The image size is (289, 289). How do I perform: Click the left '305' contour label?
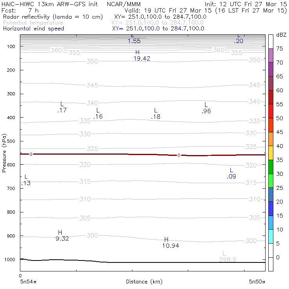point(85,218)
